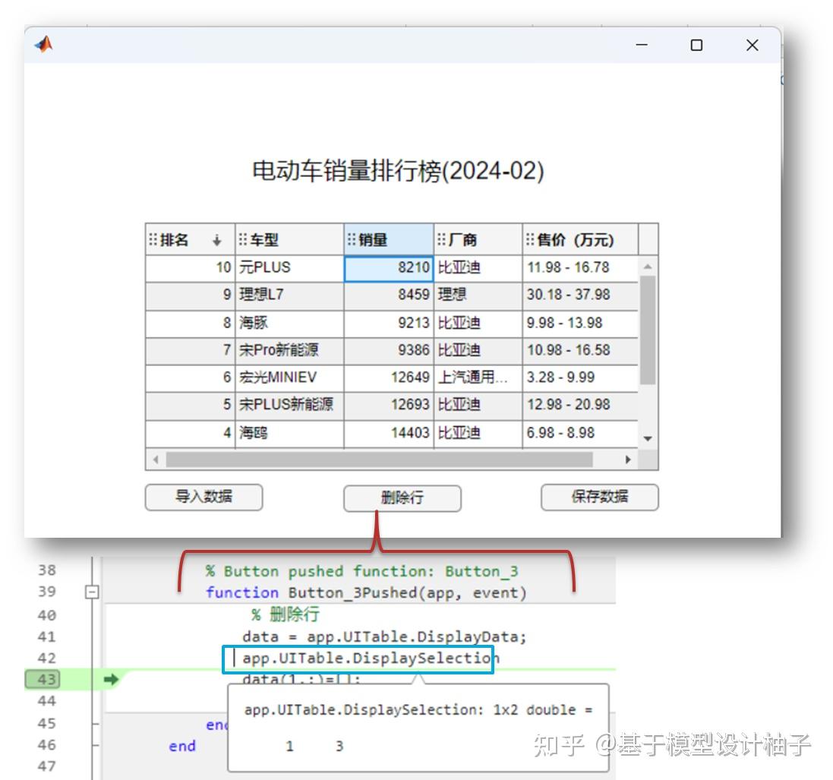Click the drag handle of 车型 column

(243, 240)
